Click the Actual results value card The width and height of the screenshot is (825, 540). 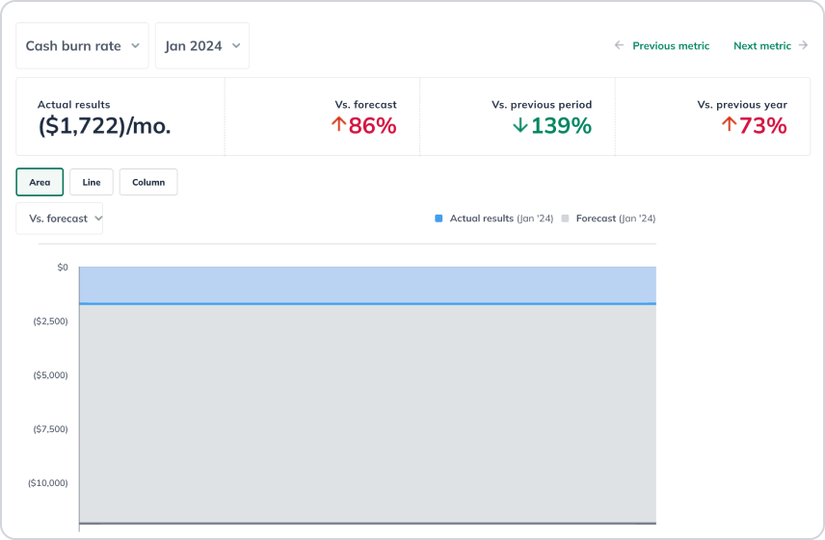point(120,116)
